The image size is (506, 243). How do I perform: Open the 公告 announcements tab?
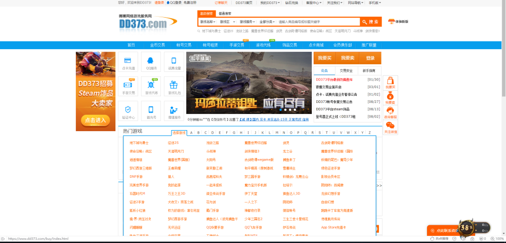point(324,71)
